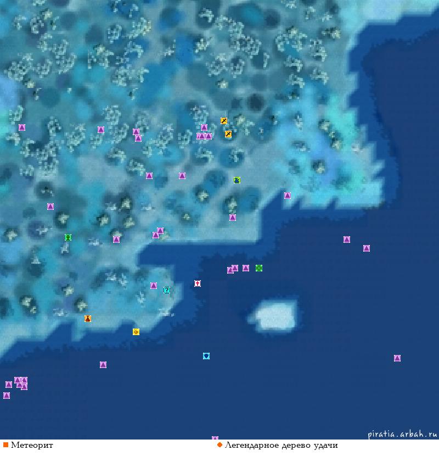
Task: Click the lower orange sword marker
Action: coord(228,134)
